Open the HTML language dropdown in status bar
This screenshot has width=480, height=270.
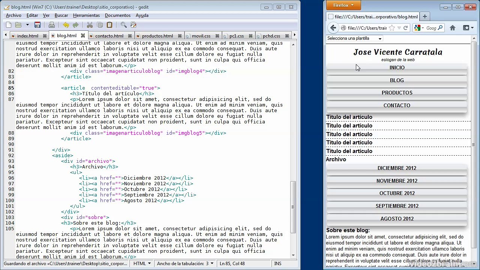tap(142, 264)
